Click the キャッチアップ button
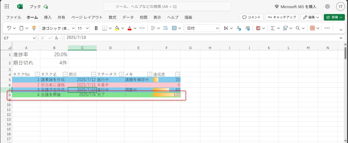The image size is (348, 143). pos(282,17)
